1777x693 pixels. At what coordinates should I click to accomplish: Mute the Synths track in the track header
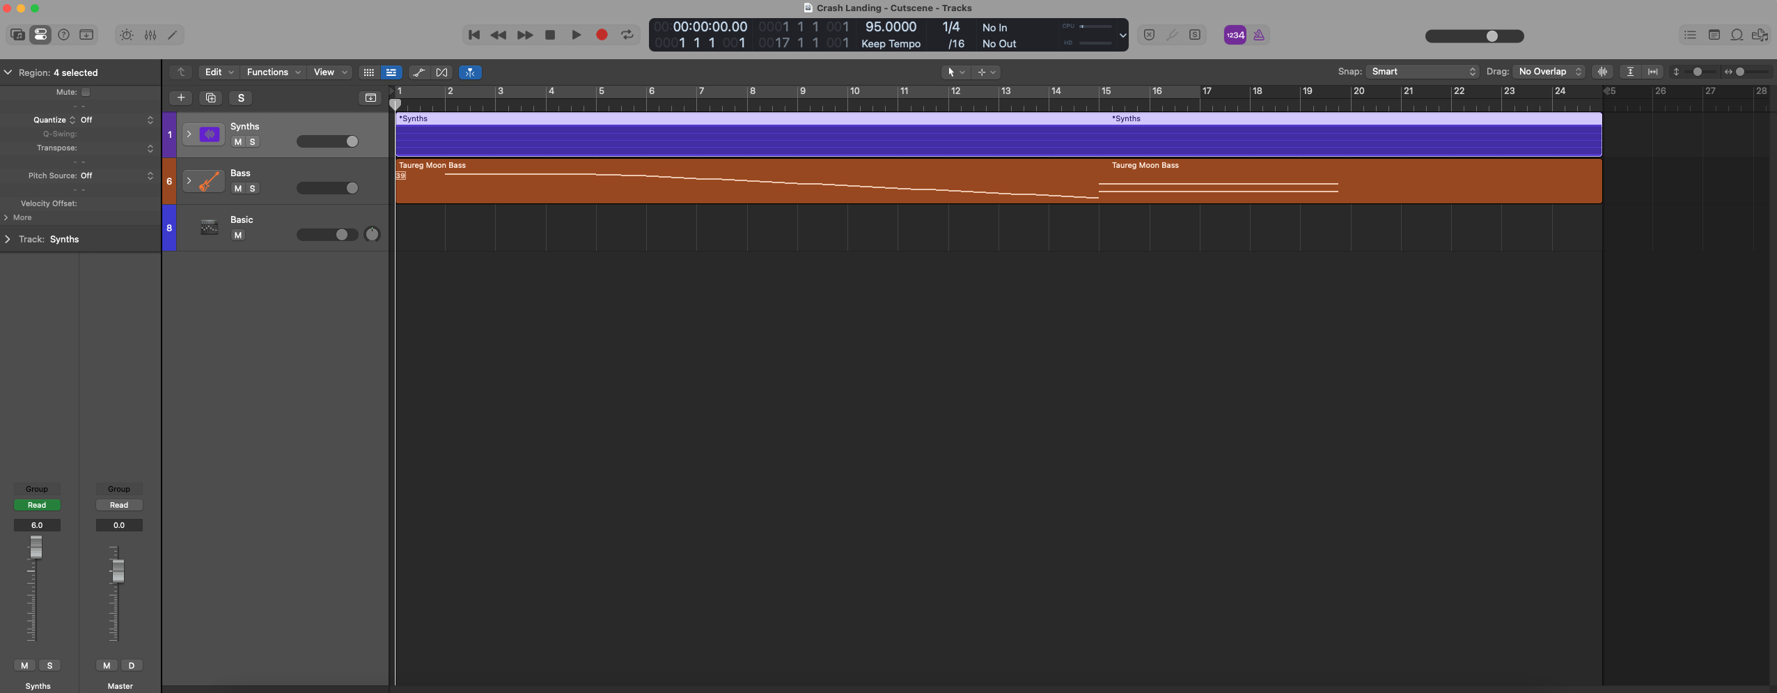(x=238, y=142)
